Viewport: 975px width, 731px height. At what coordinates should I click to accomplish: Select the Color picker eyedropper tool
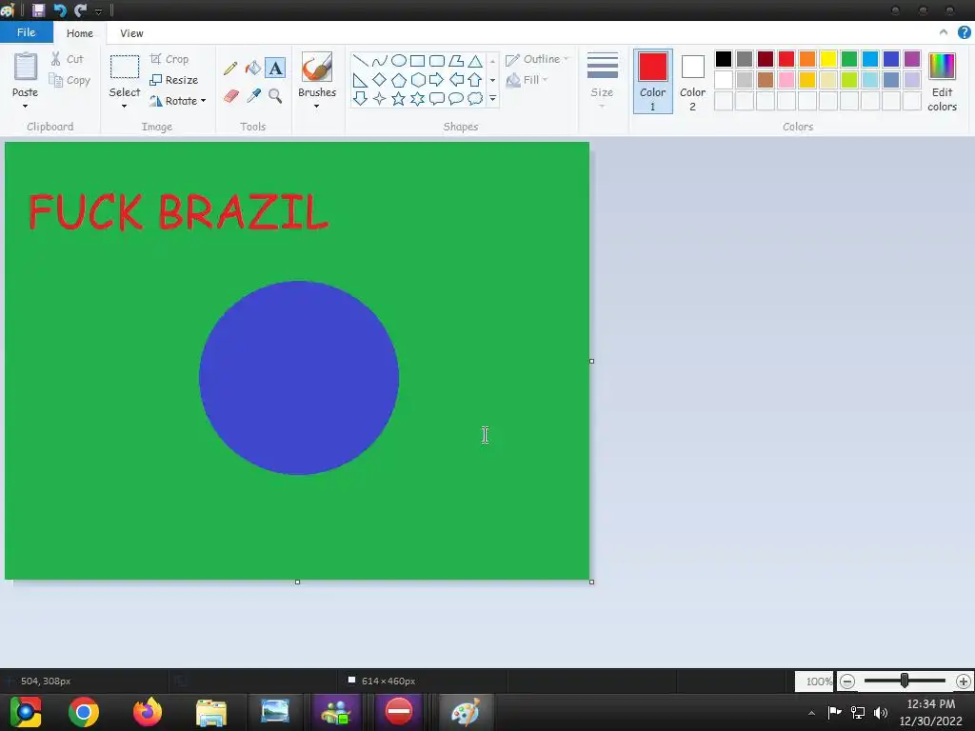point(253,96)
